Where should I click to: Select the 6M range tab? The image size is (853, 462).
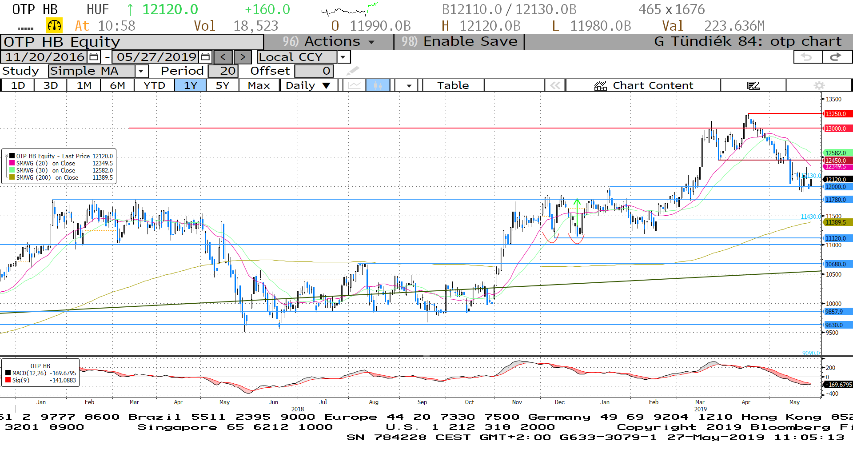117,85
